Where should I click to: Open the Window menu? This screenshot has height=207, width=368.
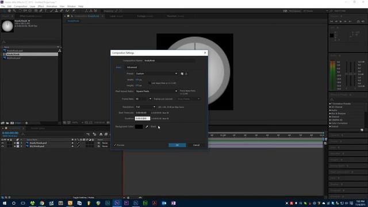[71, 6]
